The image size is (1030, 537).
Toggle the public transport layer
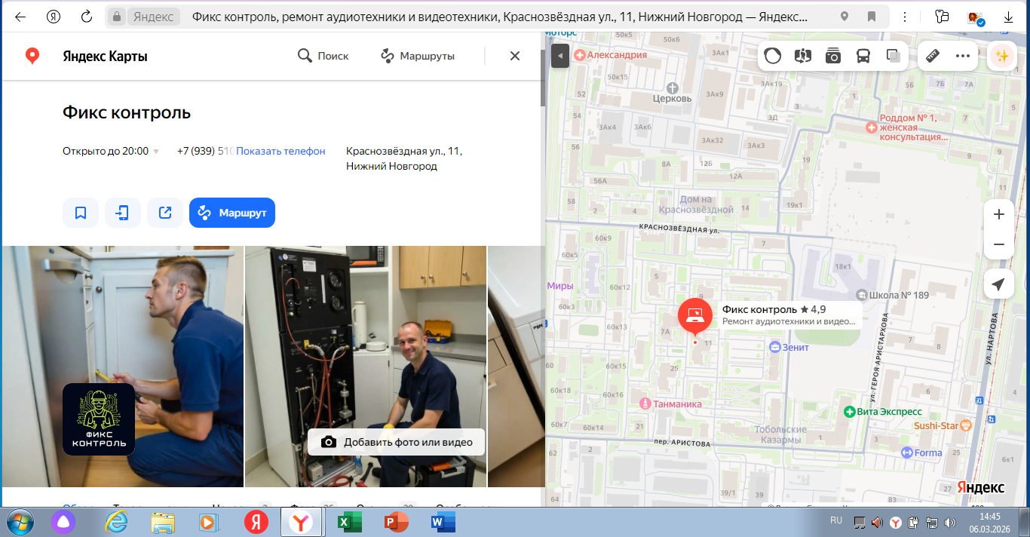863,56
